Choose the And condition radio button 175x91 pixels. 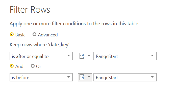coord(12,66)
